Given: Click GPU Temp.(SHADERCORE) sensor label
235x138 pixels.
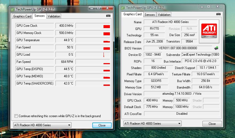Looking at the screenshot, I should 35,83.
